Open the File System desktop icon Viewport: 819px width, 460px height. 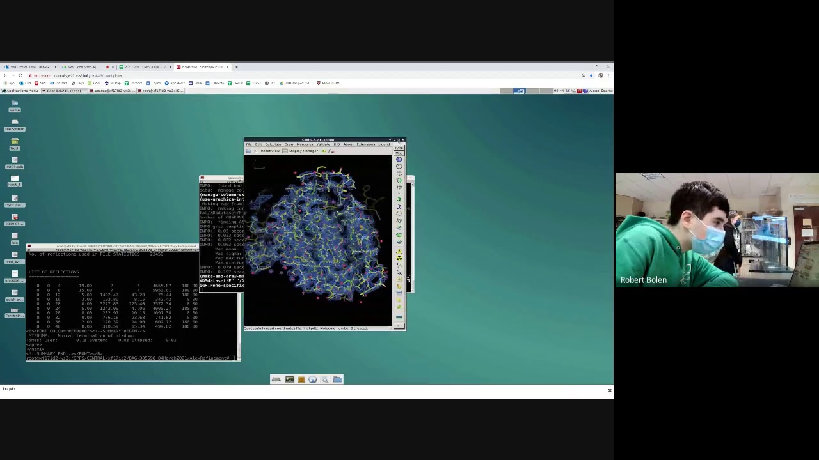(14, 125)
